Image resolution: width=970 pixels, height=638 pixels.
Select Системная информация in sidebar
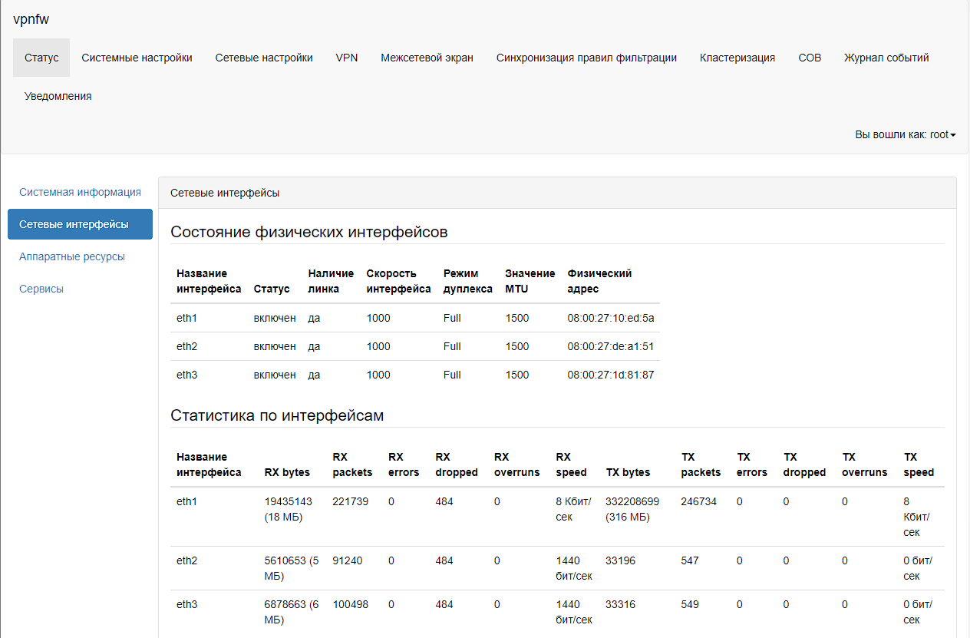click(x=80, y=192)
